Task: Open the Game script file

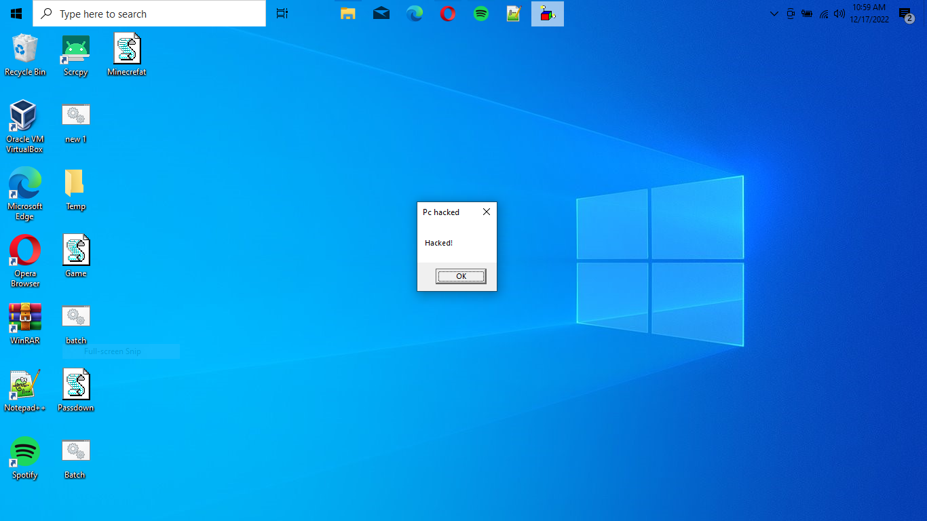Action: coord(75,250)
